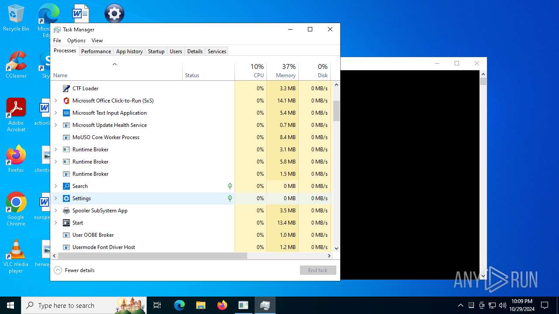Switch to the Performance tab
This screenshot has width=559, height=314.
coord(96,51)
